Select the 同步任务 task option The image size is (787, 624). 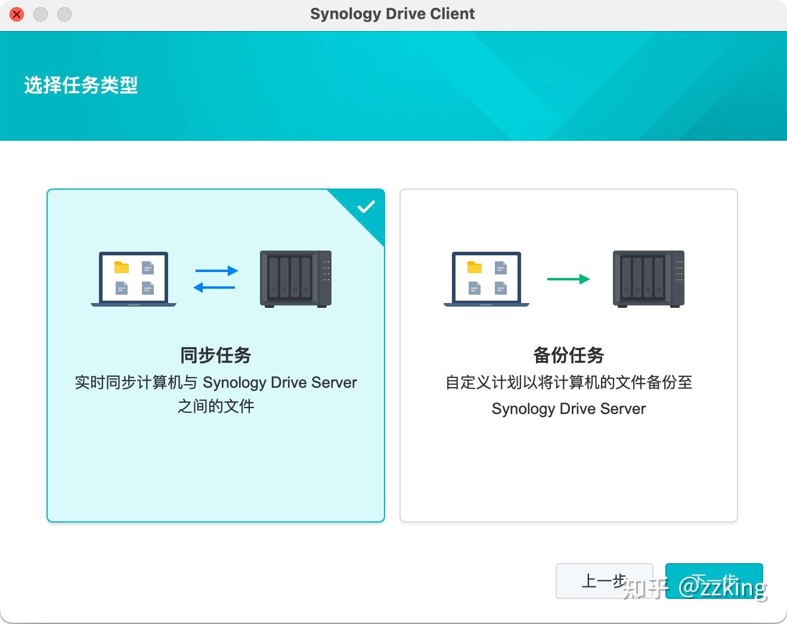(215, 356)
